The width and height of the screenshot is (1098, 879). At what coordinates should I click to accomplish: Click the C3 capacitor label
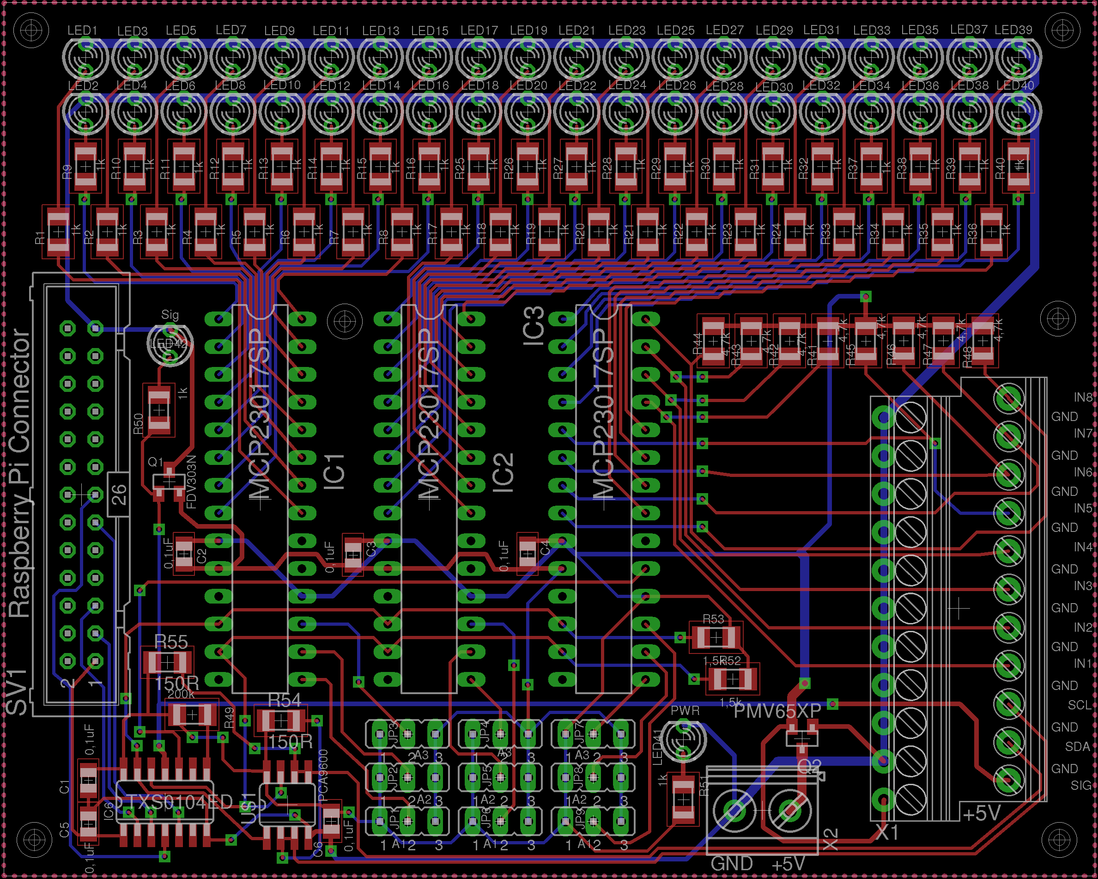pos(371,548)
